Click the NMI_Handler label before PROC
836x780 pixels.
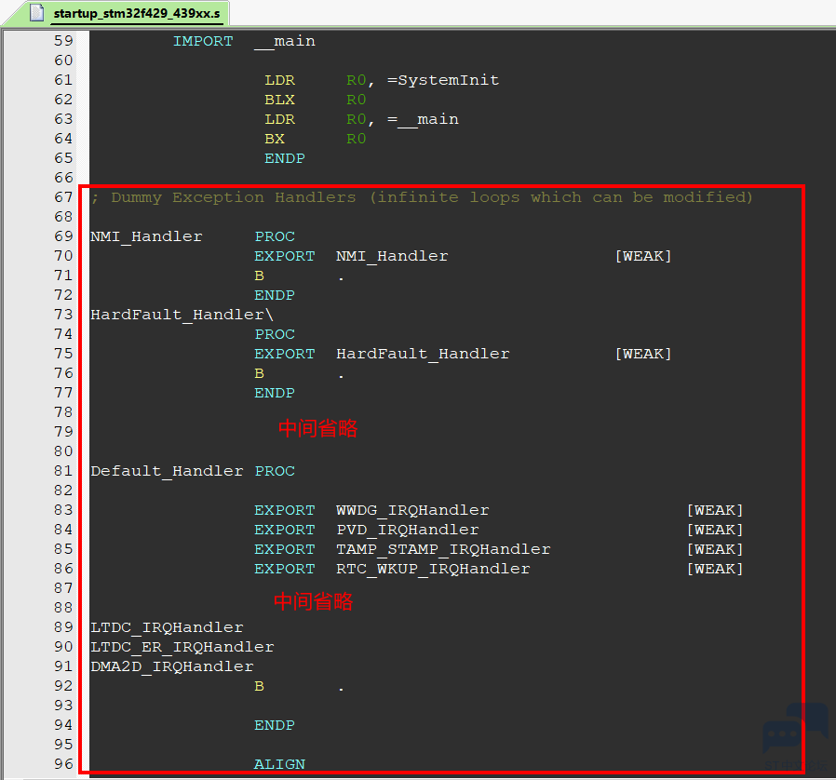[146, 236]
